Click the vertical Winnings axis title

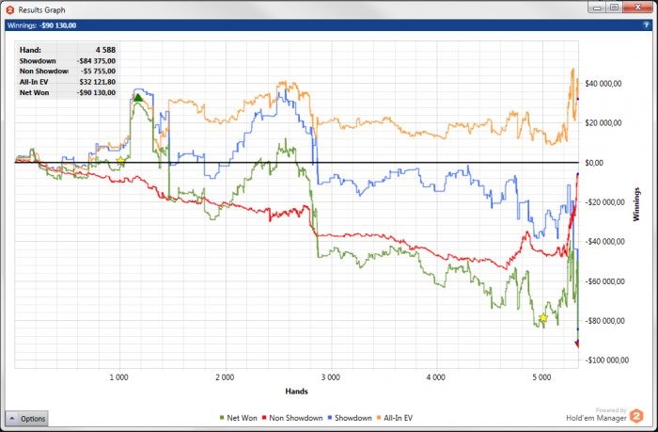point(636,204)
